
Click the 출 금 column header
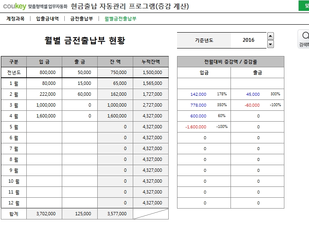pos(80,62)
